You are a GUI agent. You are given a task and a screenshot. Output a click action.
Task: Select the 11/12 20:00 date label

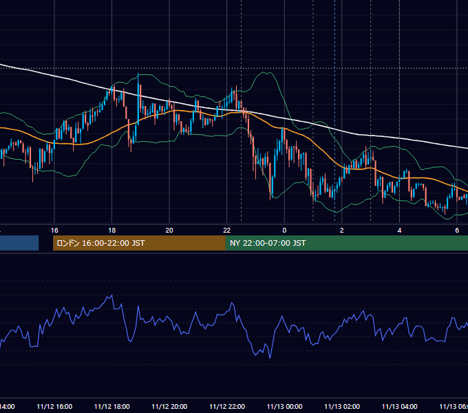coord(169,406)
